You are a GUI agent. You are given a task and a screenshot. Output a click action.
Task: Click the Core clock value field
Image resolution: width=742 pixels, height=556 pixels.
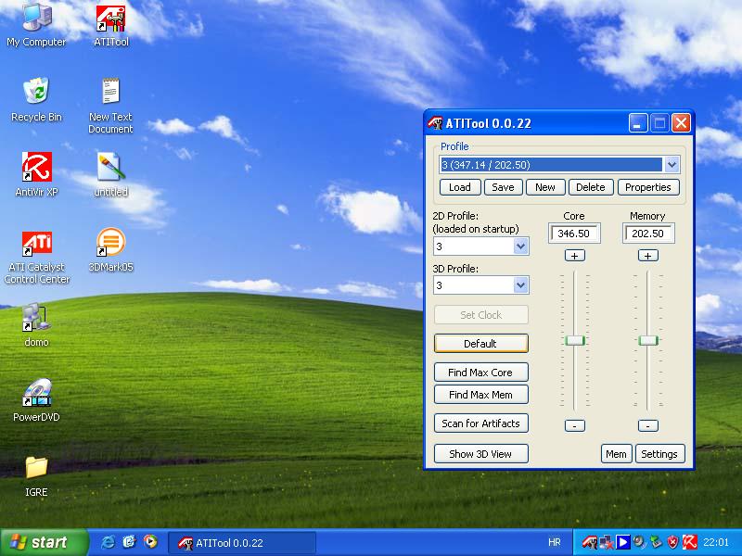pyautogui.click(x=575, y=234)
